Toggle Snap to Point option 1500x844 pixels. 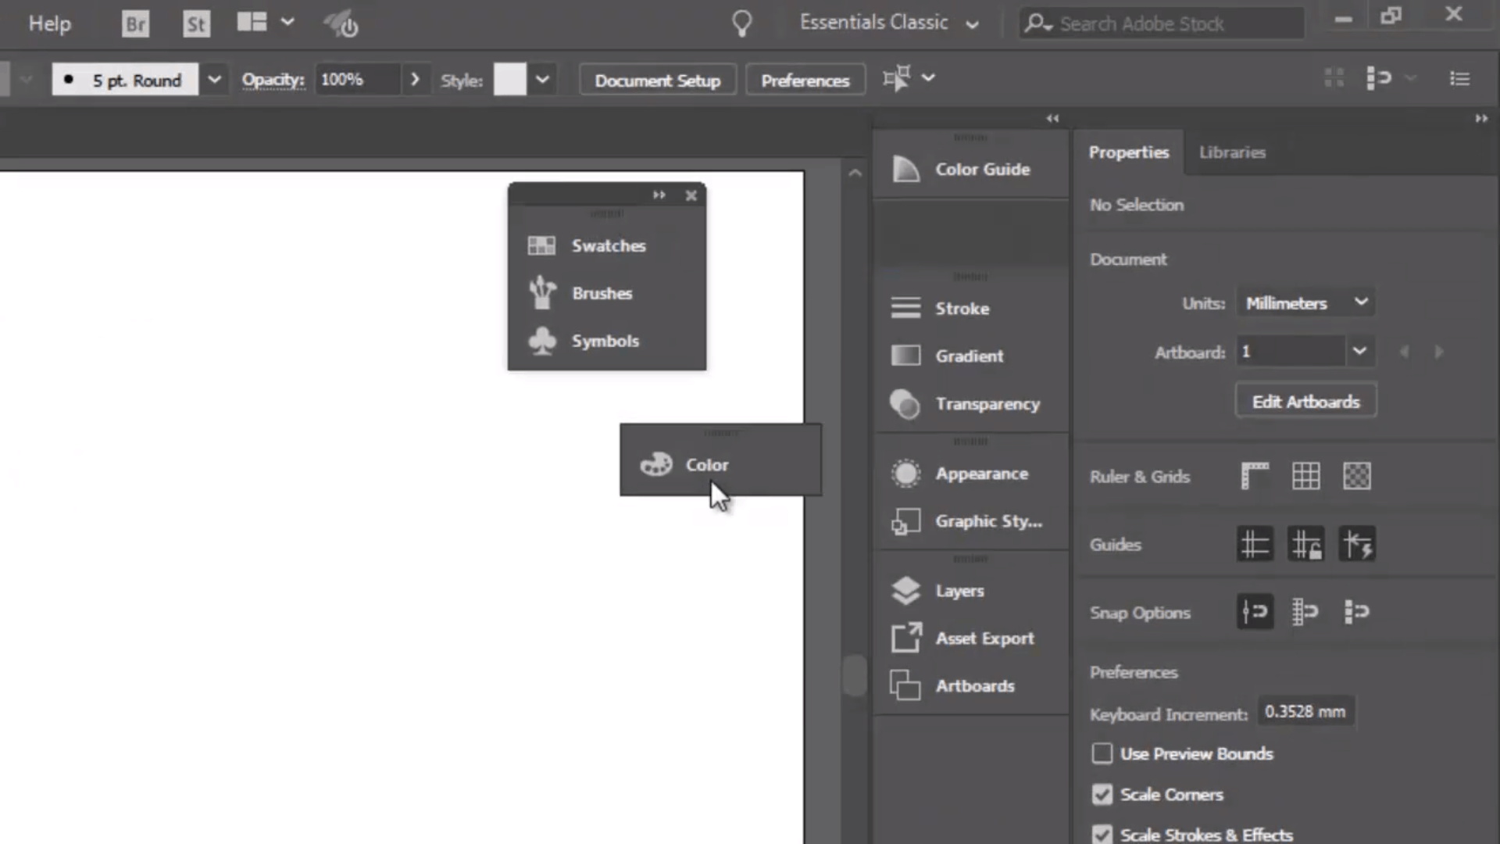coord(1255,612)
